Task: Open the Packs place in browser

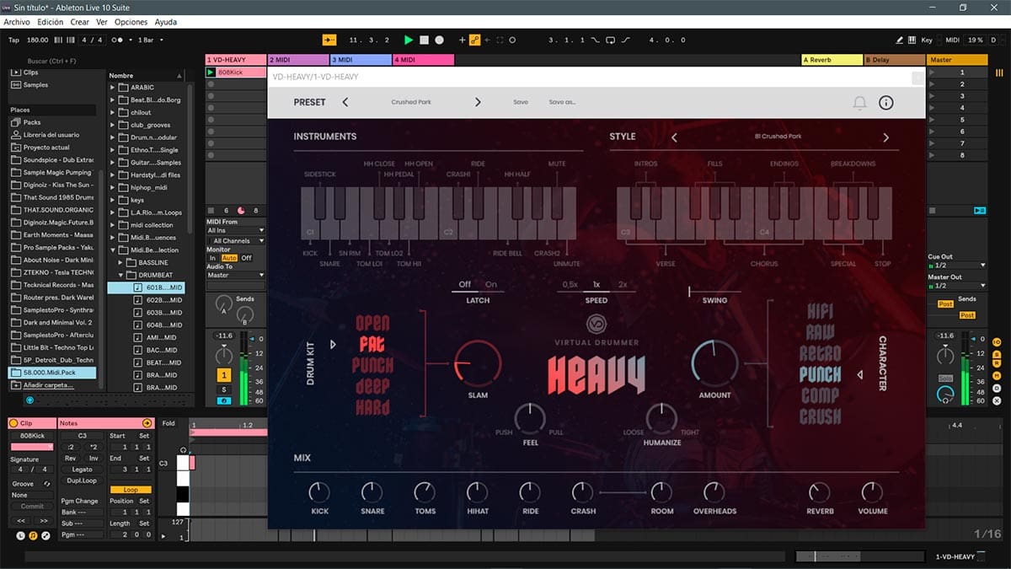Action: (x=32, y=122)
